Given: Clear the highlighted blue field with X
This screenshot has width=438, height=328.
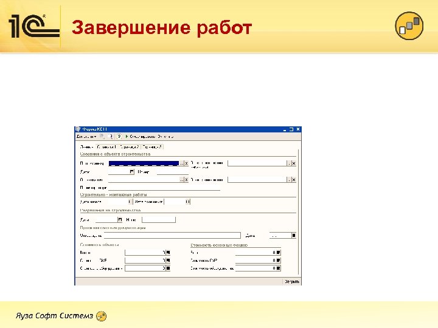Looking at the screenshot, I should click(186, 163).
